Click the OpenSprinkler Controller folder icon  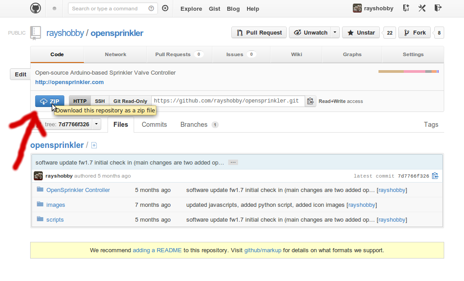click(x=40, y=189)
